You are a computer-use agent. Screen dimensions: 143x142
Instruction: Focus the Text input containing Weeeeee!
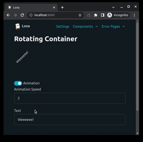[70, 119]
